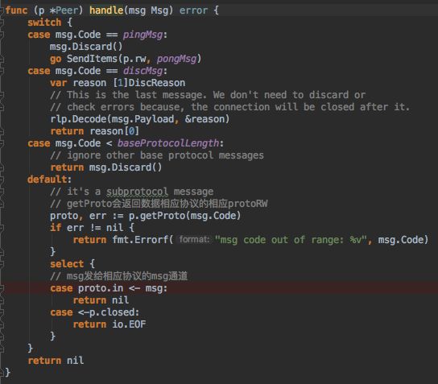The height and width of the screenshot is (384, 438).
Task: Click the DiscReason type in var declaration
Action: tap(156, 83)
